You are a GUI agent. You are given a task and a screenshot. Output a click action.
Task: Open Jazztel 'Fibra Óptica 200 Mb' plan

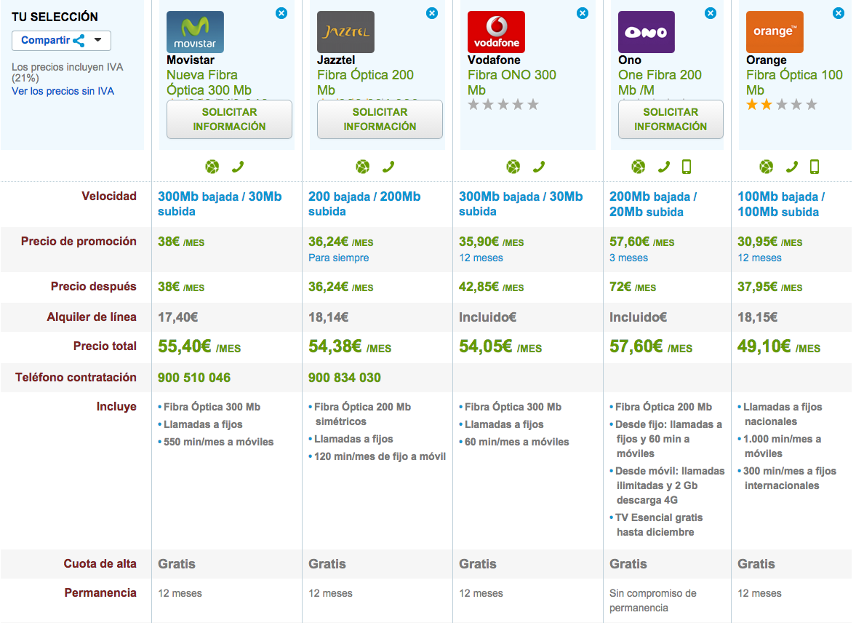pyautogui.click(x=365, y=82)
